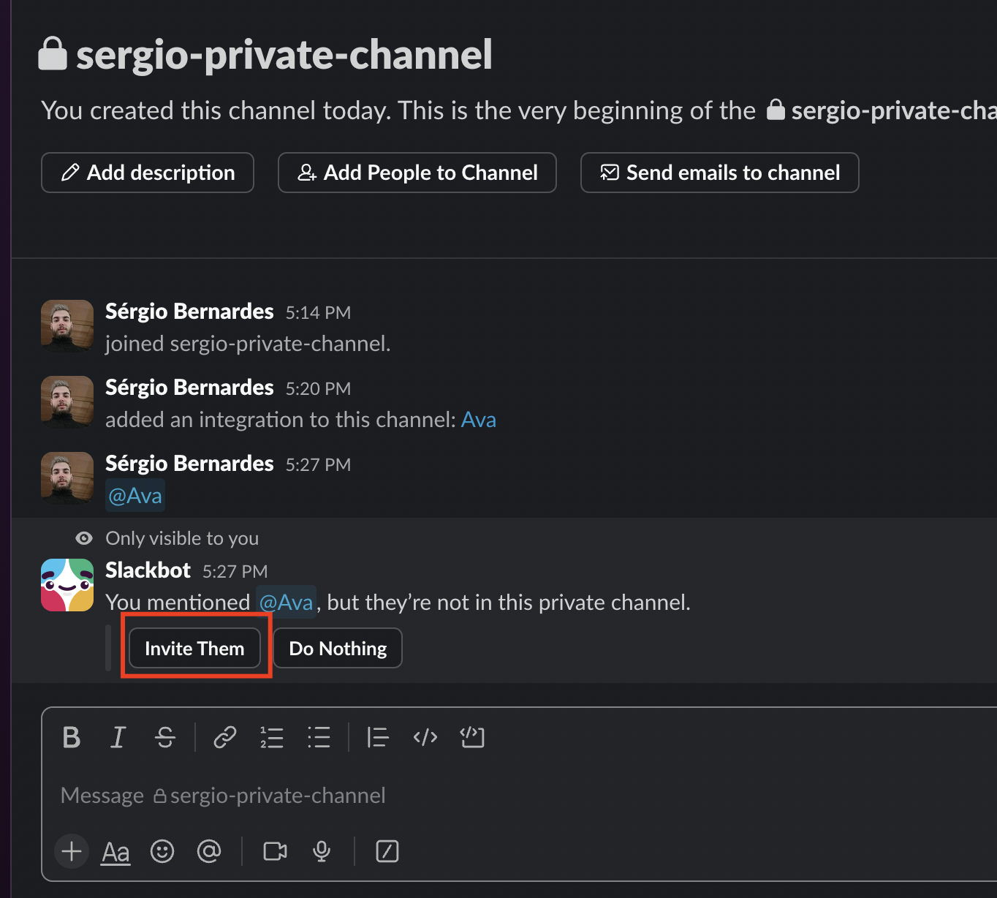
Task: Open the slash shortcuts menu
Action: coord(387,851)
